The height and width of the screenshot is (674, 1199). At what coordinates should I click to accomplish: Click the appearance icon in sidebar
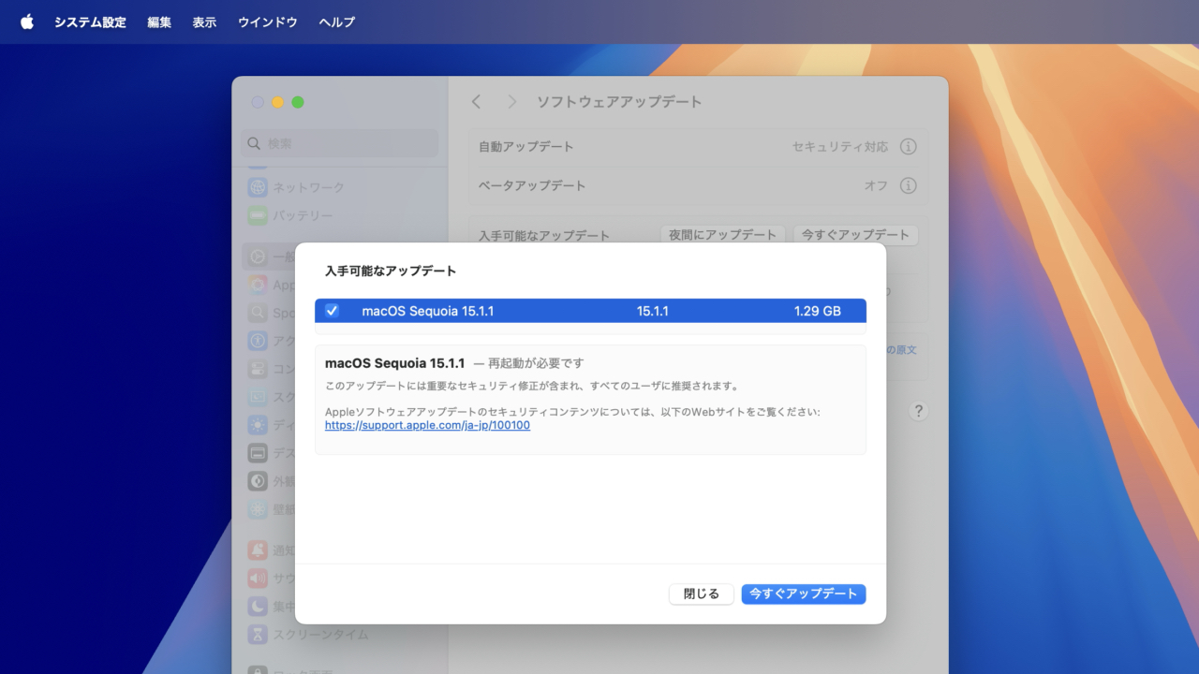pyautogui.click(x=258, y=481)
